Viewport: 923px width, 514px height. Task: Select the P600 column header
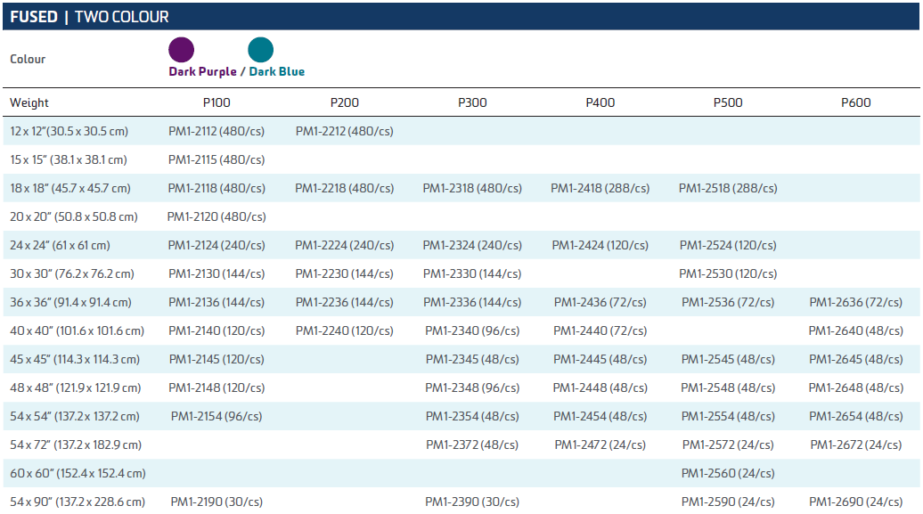855,102
